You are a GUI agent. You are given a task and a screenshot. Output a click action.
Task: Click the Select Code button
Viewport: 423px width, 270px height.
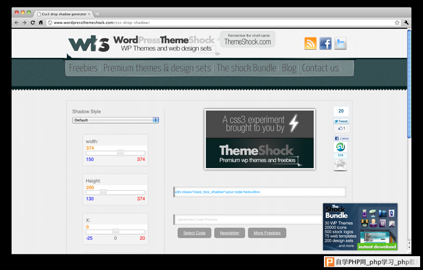[x=194, y=233]
